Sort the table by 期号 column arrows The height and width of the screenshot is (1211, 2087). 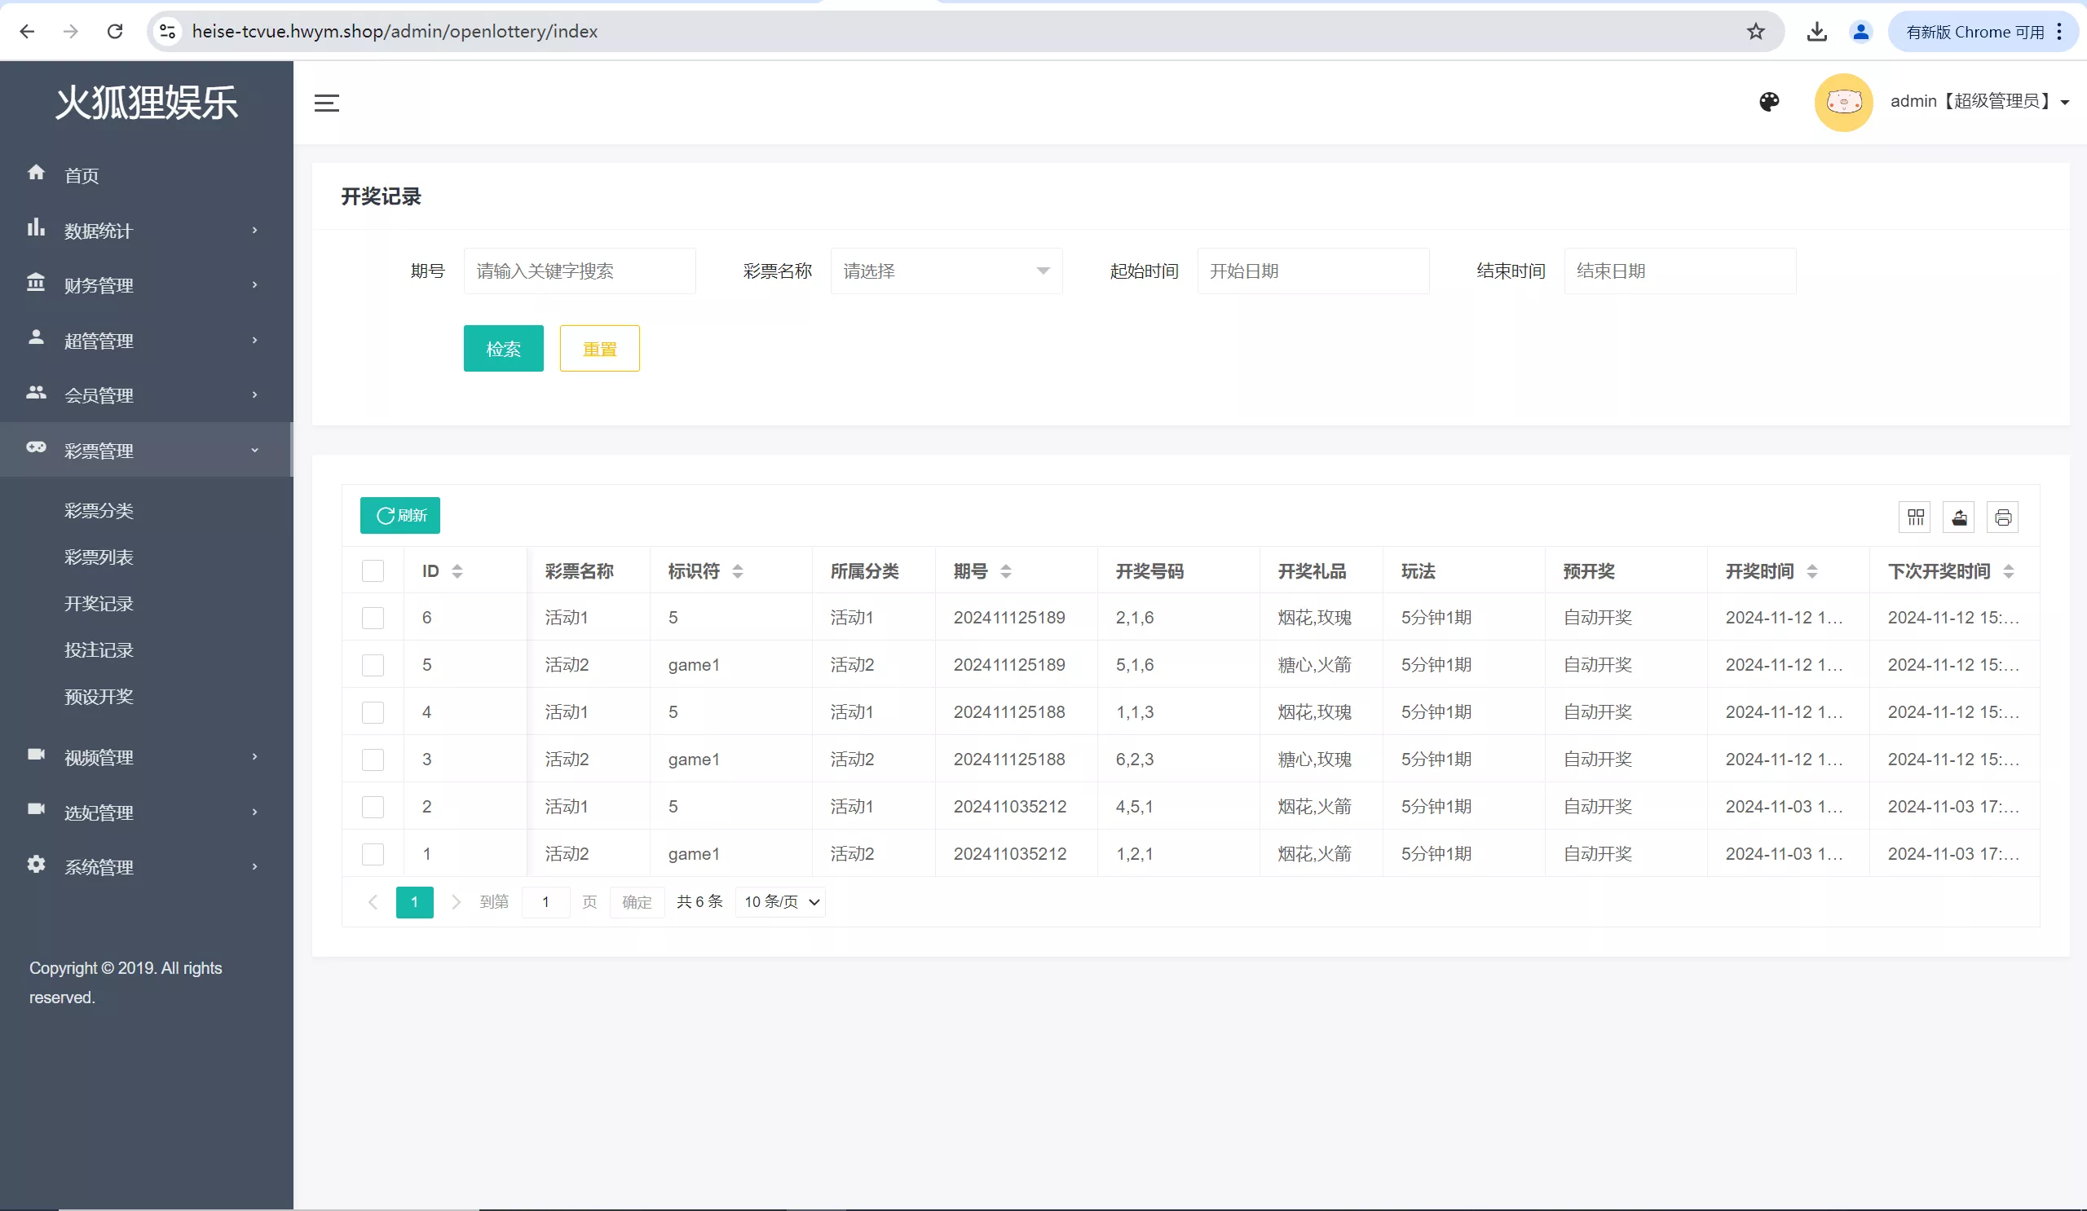tap(1005, 570)
